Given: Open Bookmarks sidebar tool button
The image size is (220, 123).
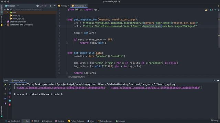Looking at the screenshot, I should pyautogui.click(x=1, y=112).
